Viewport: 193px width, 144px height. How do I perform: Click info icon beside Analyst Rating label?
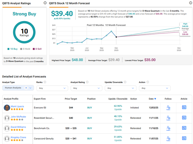coord(87,82)
